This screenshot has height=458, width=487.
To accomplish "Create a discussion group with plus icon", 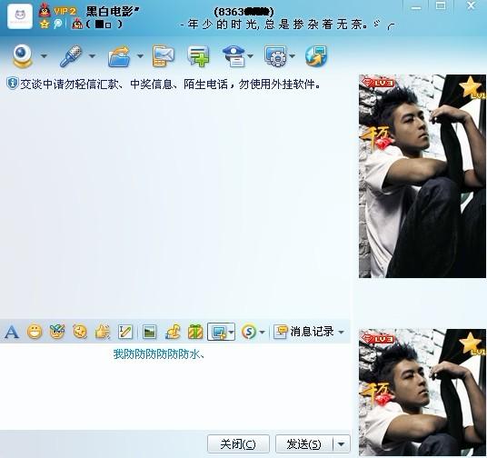I will [198, 56].
